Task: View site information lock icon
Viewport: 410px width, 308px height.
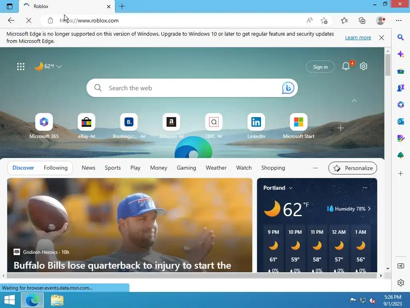Action: tap(50, 20)
